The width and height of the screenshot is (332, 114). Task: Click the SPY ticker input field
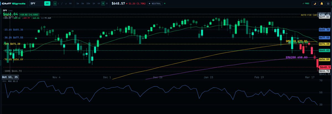point(36,4)
